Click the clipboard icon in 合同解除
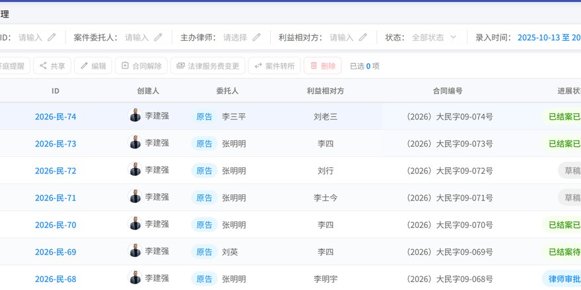 coord(125,66)
